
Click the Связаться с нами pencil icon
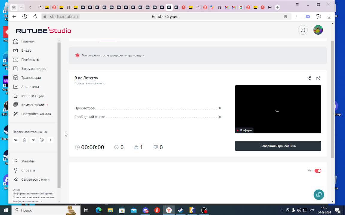(x=15, y=179)
